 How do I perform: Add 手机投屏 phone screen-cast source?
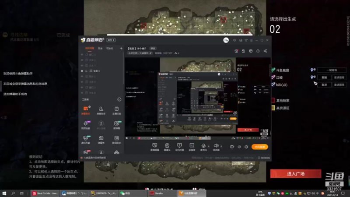point(179,147)
